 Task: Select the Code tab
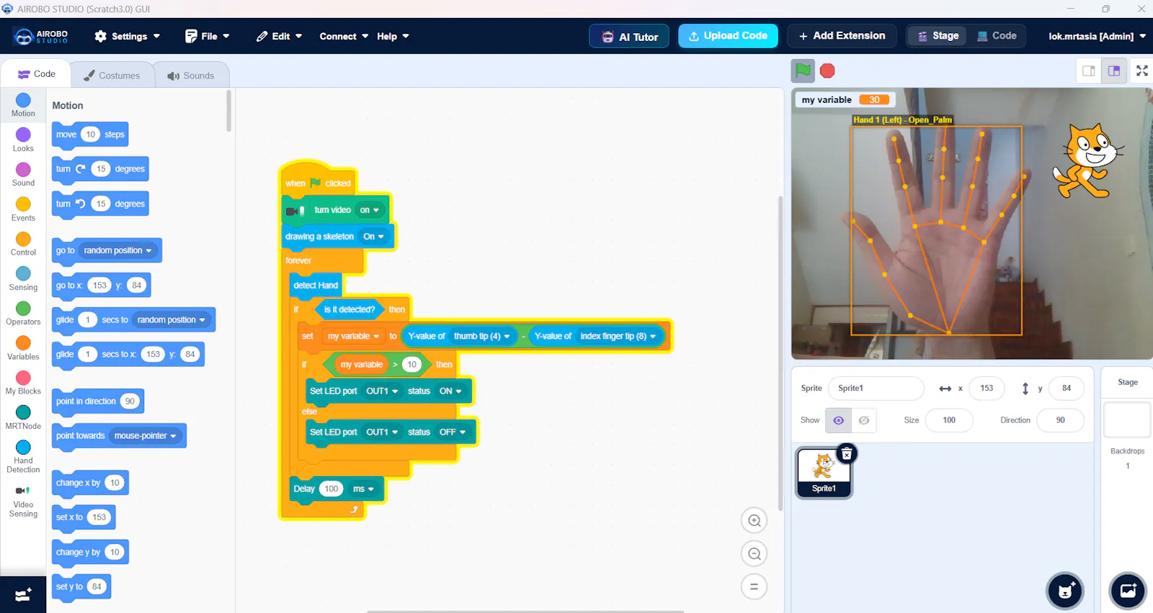36,74
